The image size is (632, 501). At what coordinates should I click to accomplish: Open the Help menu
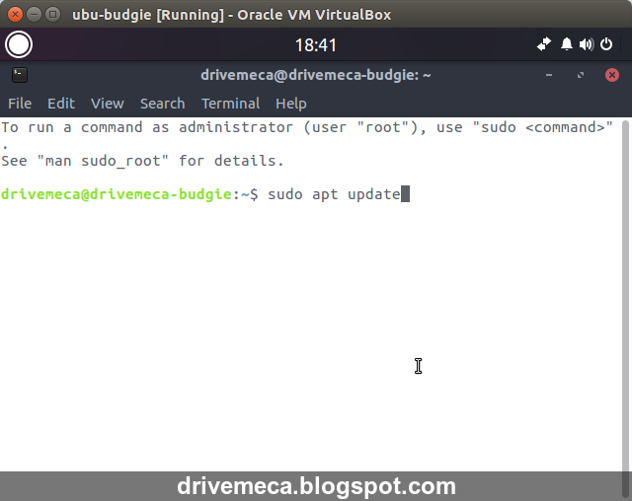click(x=291, y=104)
